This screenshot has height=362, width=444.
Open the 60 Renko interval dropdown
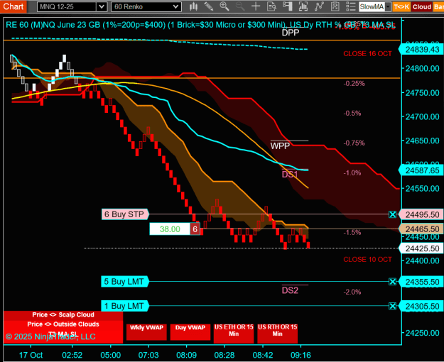click(x=146, y=7)
